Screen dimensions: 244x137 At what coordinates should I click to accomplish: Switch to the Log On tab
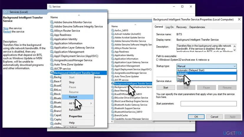169,27
